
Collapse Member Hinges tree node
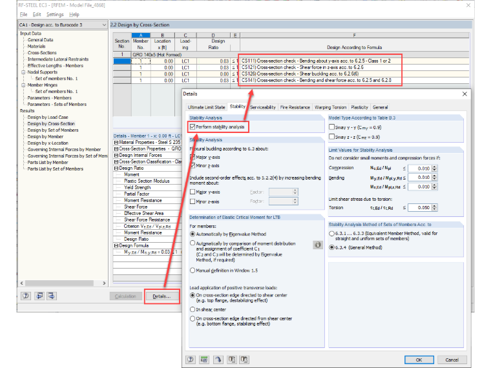(x=23, y=85)
